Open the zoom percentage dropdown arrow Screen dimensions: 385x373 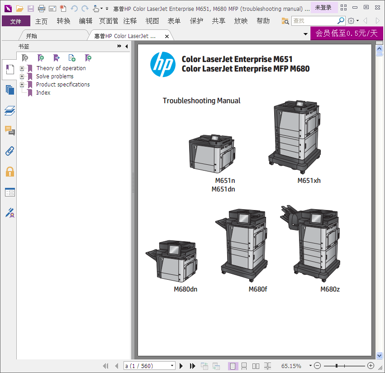[310, 366]
